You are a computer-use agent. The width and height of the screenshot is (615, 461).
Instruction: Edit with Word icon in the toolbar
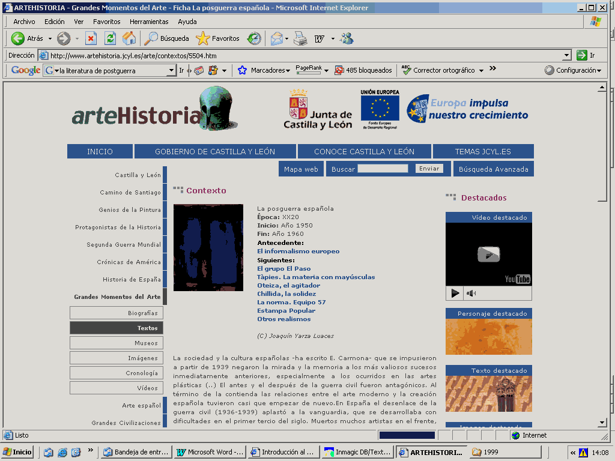(320, 38)
